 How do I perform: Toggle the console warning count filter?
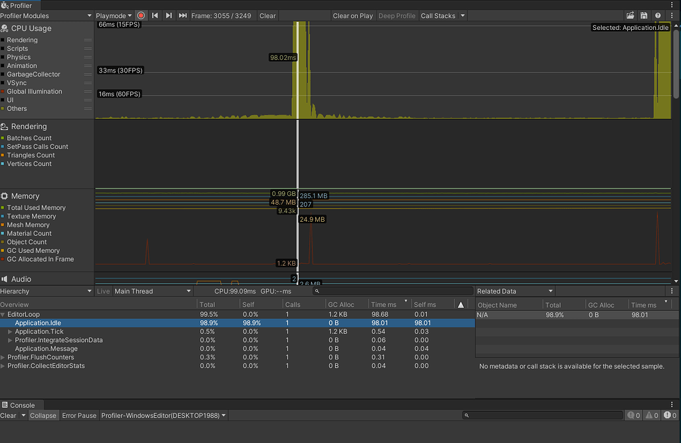click(x=652, y=416)
